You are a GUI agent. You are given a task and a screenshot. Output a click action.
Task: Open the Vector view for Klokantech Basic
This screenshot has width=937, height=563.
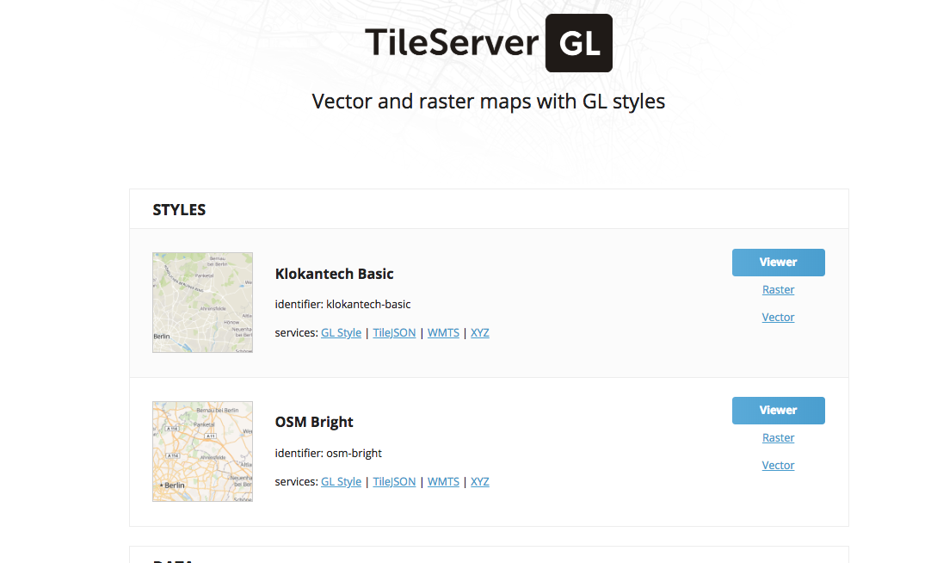point(777,317)
